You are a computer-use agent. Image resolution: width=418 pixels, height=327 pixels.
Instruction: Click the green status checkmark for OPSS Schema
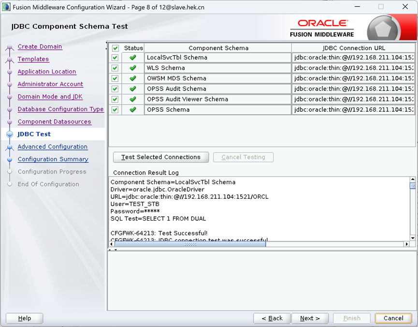(x=133, y=109)
